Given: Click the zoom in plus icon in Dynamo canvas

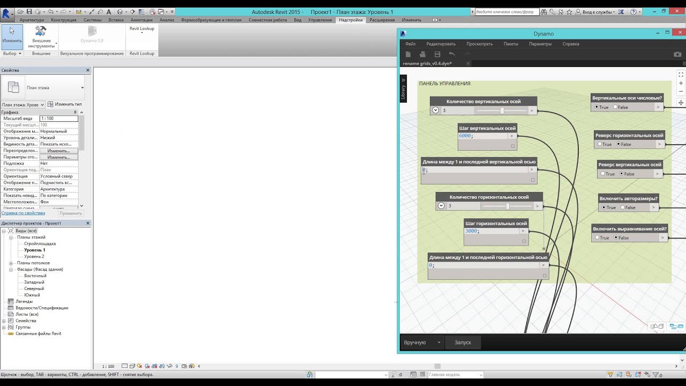Looking at the screenshot, I should [681, 83].
